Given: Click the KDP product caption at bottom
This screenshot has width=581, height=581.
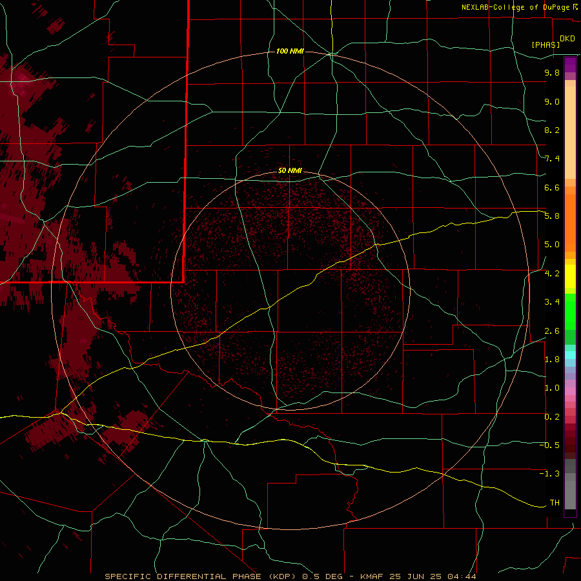Looking at the screenshot, I should tap(290, 576).
